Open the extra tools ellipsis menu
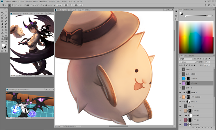This screenshot has height=130, width=216. (x=6, y=41)
